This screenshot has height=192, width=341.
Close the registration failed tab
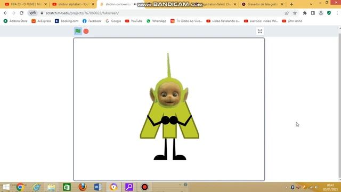[235, 4]
